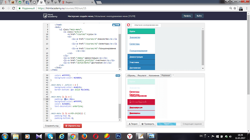Launch Opera from the taskbar
Image resolution: width=250 pixels, height=140 pixels.
96,136
